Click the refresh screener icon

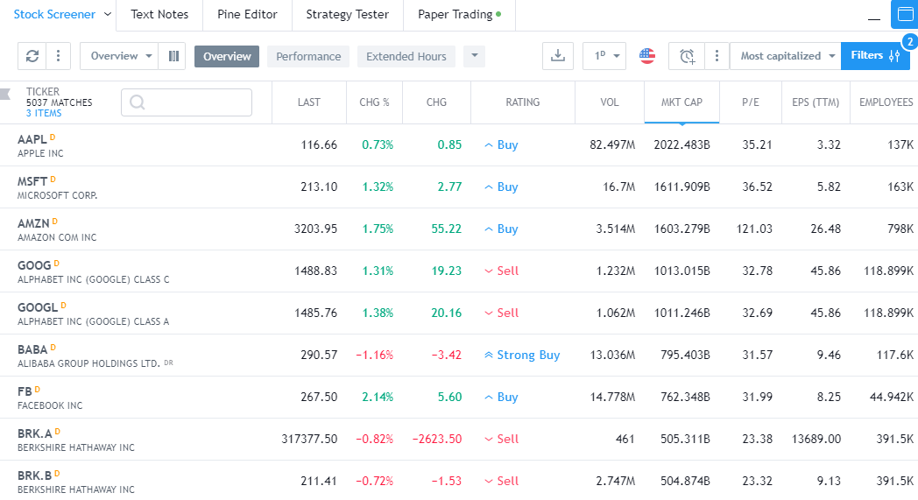(32, 56)
